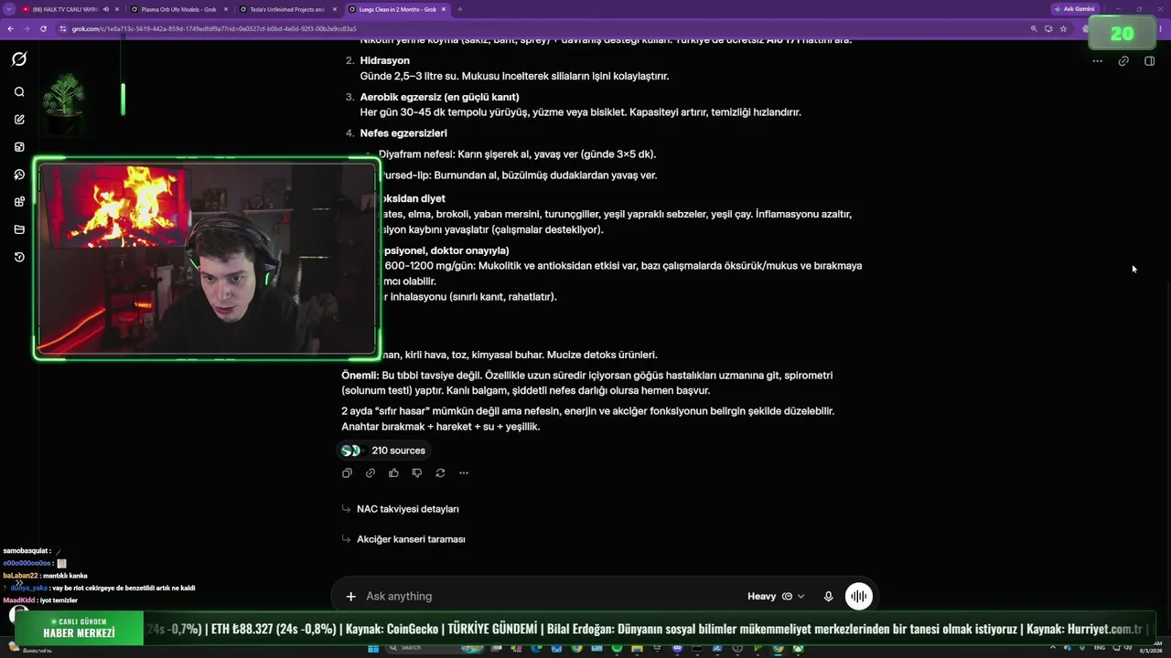This screenshot has height=658, width=1171.
Task: Click the 'Önemli:' bold label
Action: pos(360,376)
